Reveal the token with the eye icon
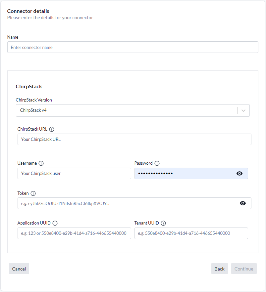The width and height of the screenshot is (266, 292). 243,203
